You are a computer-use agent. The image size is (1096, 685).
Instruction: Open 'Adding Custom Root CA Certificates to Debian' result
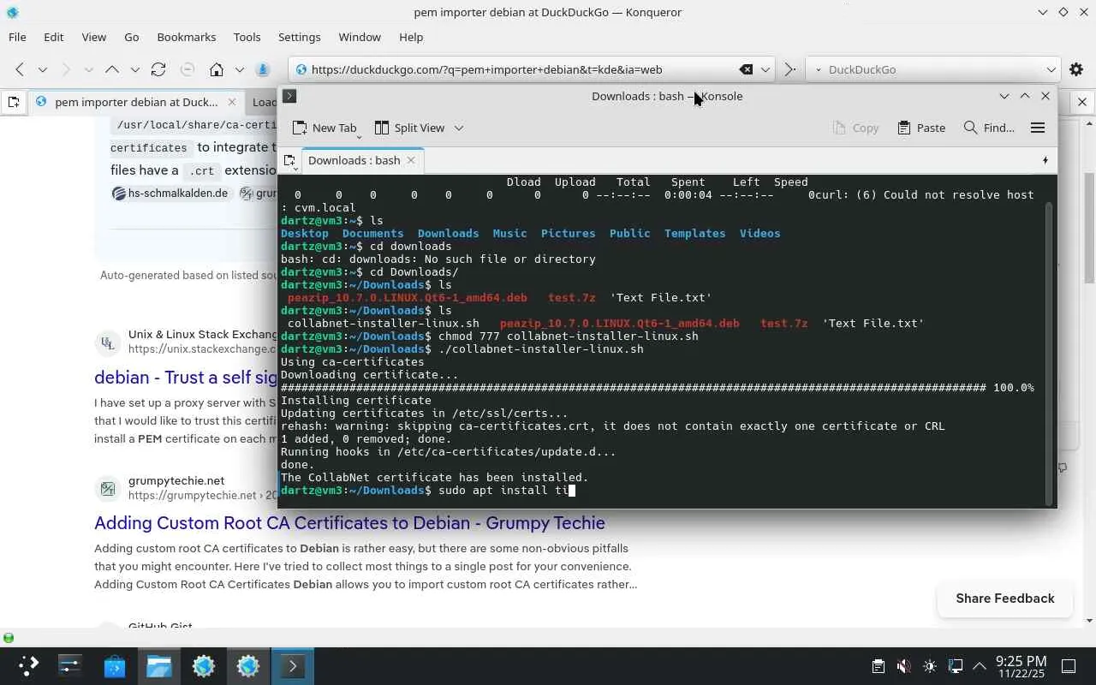point(349,522)
